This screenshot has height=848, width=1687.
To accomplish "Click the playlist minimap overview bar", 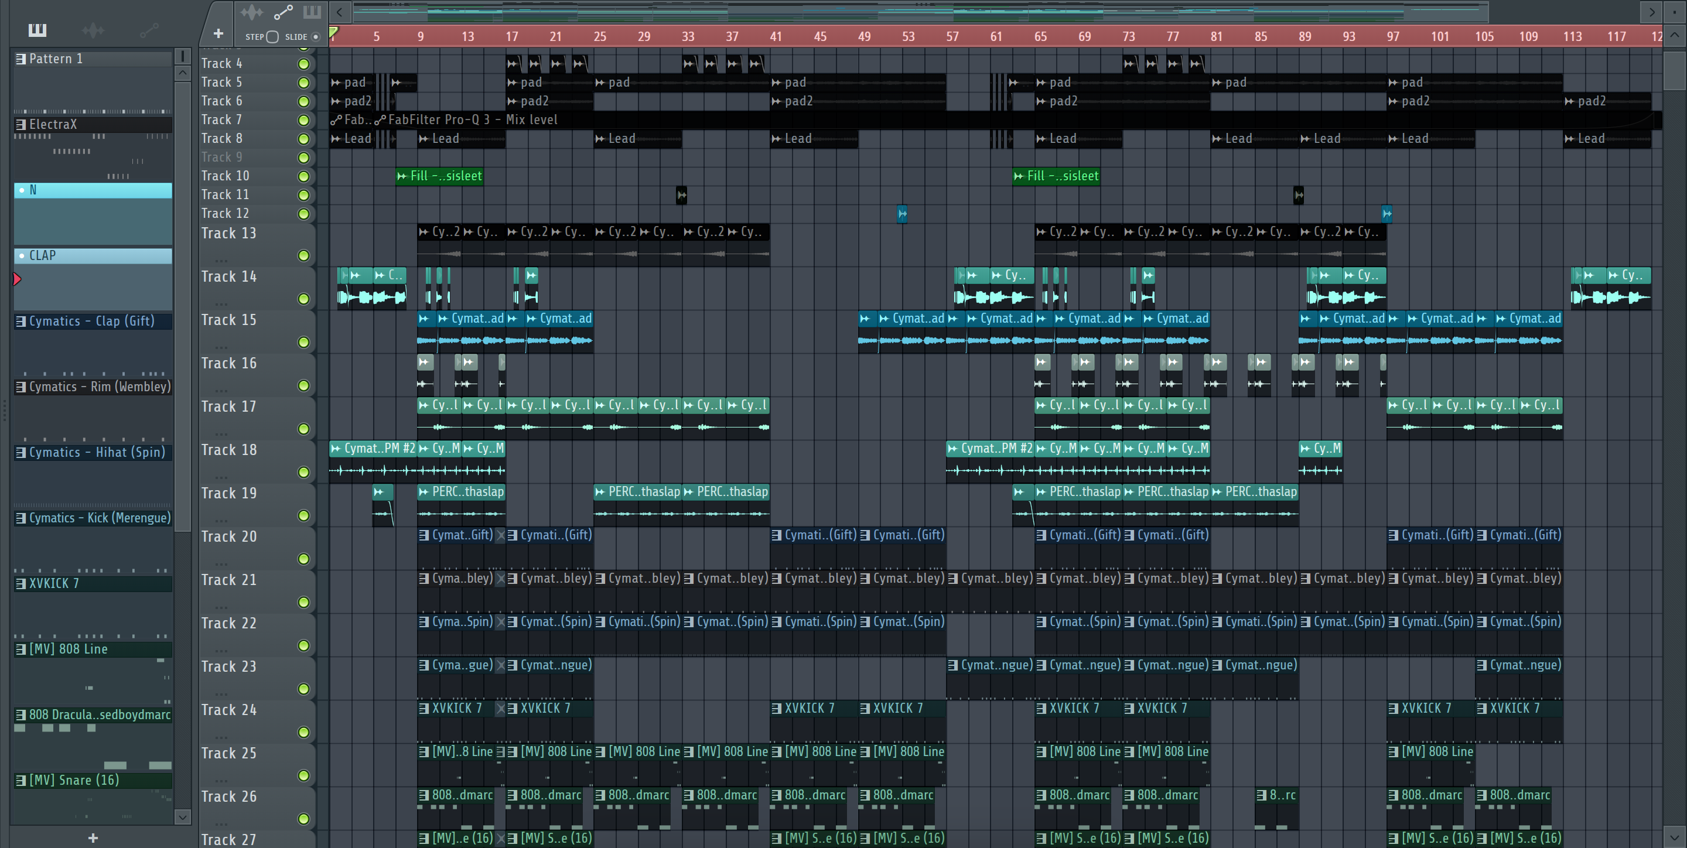I will pos(920,11).
